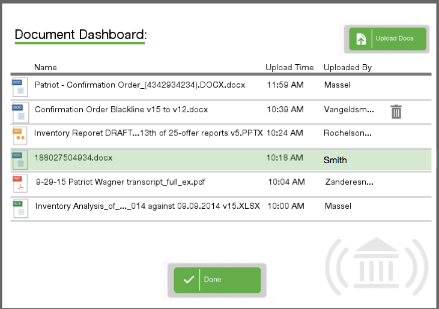
Task: Open Patriot - Confirmation Order_(4342934234).DOCX.docx
Action: (x=139, y=85)
